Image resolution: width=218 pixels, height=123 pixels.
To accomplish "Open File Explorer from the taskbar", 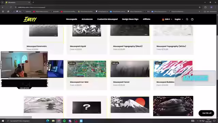I will tap(53, 121).
